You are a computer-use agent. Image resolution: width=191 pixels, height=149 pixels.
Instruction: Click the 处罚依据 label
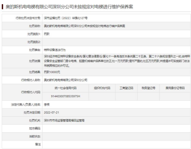[35, 61]
